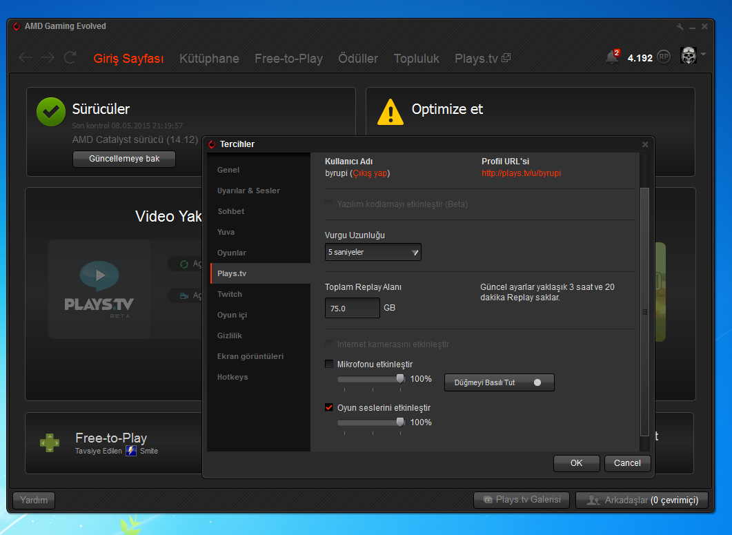Click the Güncellemeye bak button
732x535 pixels.
pos(124,159)
